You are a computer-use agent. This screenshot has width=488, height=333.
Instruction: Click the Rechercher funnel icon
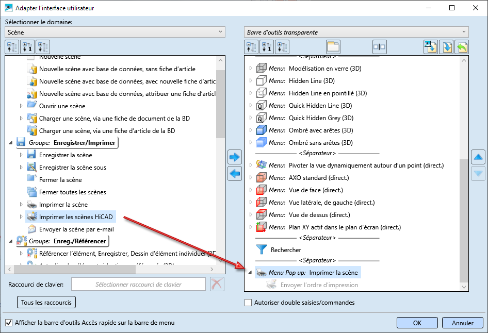262,249
